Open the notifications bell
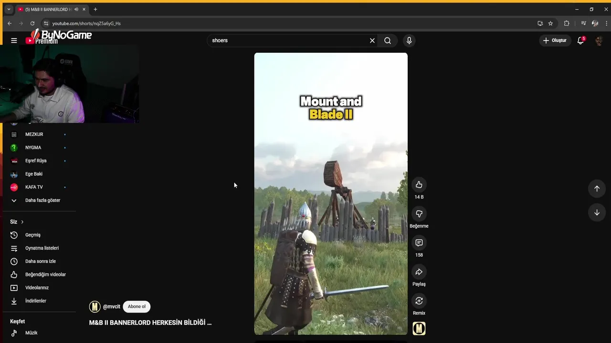The width and height of the screenshot is (611, 343). pyautogui.click(x=580, y=40)
